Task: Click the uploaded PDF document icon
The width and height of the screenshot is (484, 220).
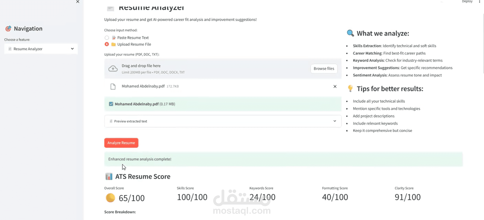Action: tap(113, 86)
